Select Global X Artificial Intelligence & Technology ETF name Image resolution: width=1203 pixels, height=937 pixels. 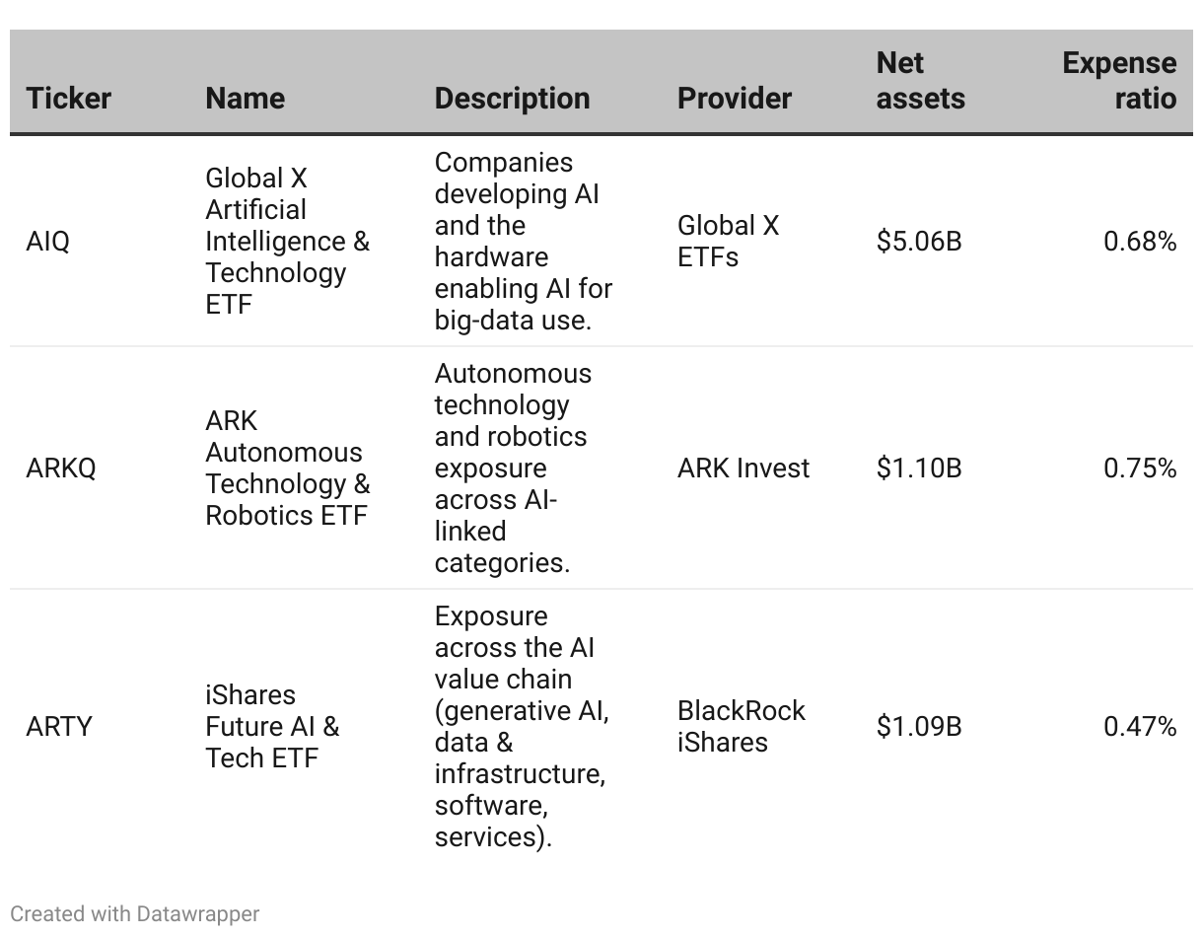click(x=287, y=242)
